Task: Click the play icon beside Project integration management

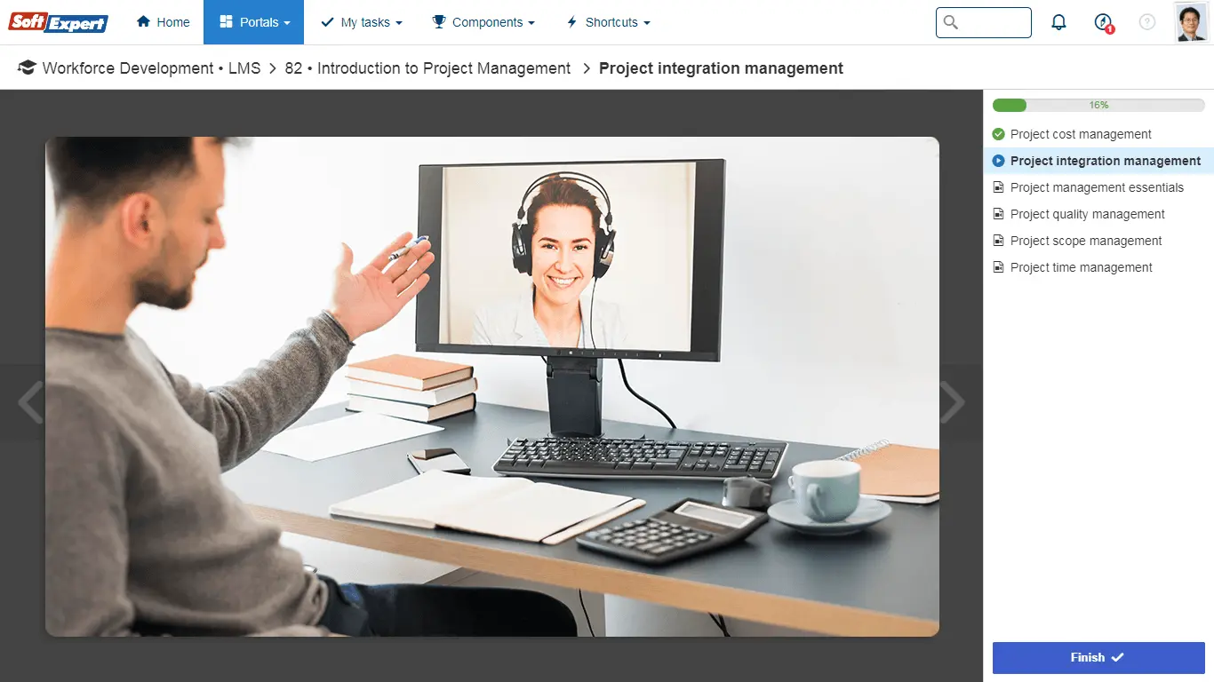Action: pos(998,161)
